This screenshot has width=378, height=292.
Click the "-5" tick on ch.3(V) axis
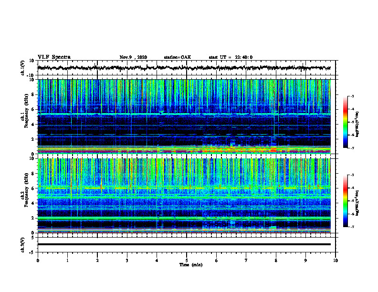point(32,252)
